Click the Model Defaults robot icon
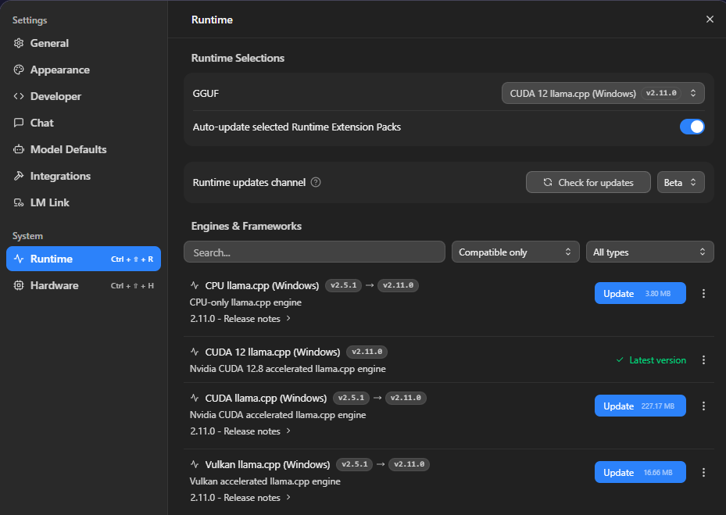Screen dimensions: 726x515 click(x=19, y=149)
